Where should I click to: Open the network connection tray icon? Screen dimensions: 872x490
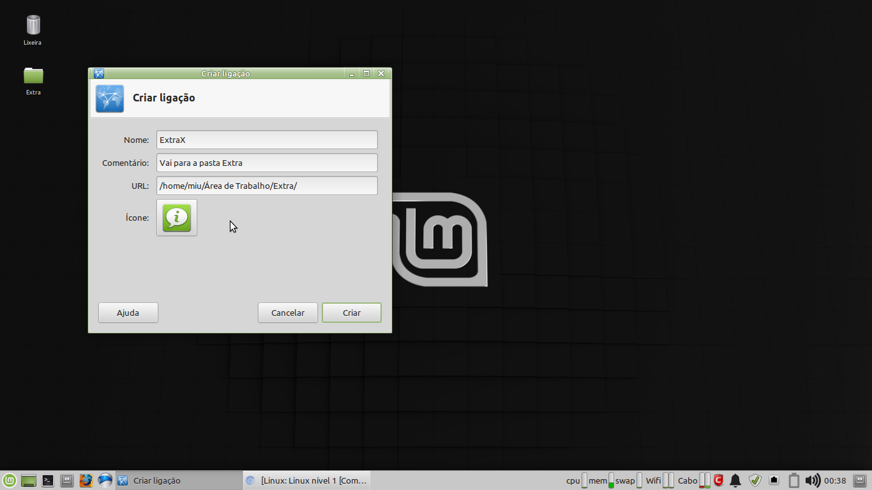click(774, 480)
